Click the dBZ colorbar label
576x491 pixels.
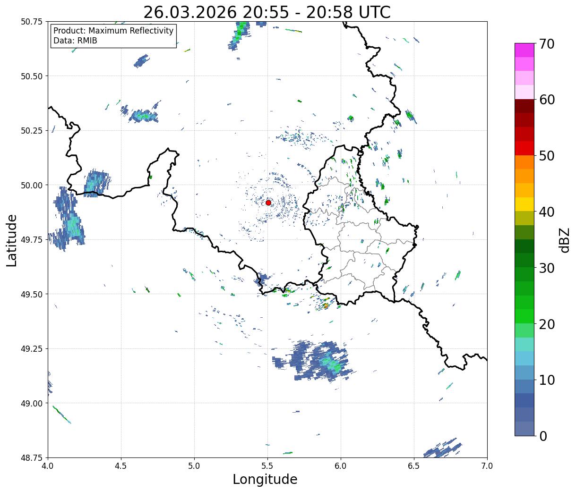pyautogui.click(x=565, y=239)
